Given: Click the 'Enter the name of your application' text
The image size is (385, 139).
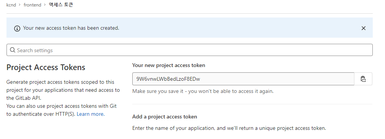Looking at the screenshot, I should (229, 128).
